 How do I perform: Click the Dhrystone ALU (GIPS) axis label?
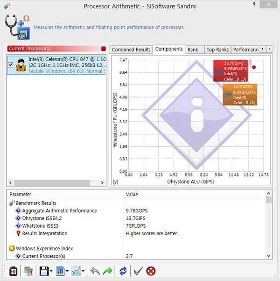coord(190,182)
